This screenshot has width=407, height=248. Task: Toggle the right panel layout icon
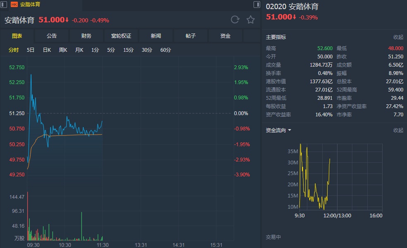256,5
